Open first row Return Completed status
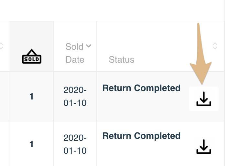Image resolution: width=229 pixels, height=166 pixels. point(141,88)
